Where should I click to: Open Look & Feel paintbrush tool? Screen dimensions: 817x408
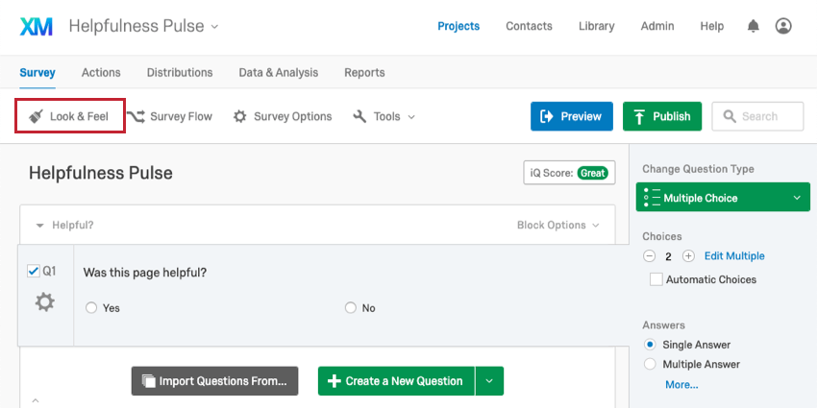pos(69,116)
